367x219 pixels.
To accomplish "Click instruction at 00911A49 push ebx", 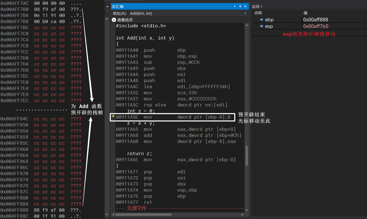I will click(x=151, y=68).
